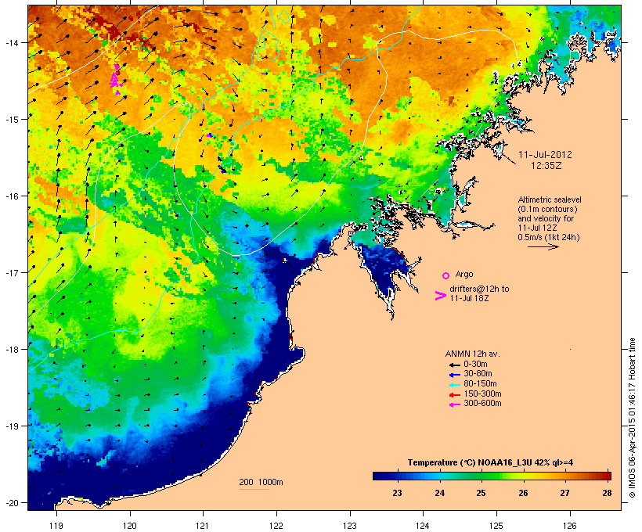Click the -16 latitude axis label
Screen dimensions: 642x532
coord(11,196)
